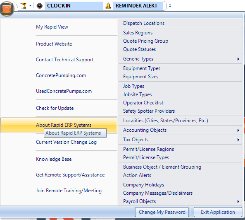The width and height of the screenshot is (245, 220).
Task: Open the quick access toolbar customize arrow
Action: (170, 6)
